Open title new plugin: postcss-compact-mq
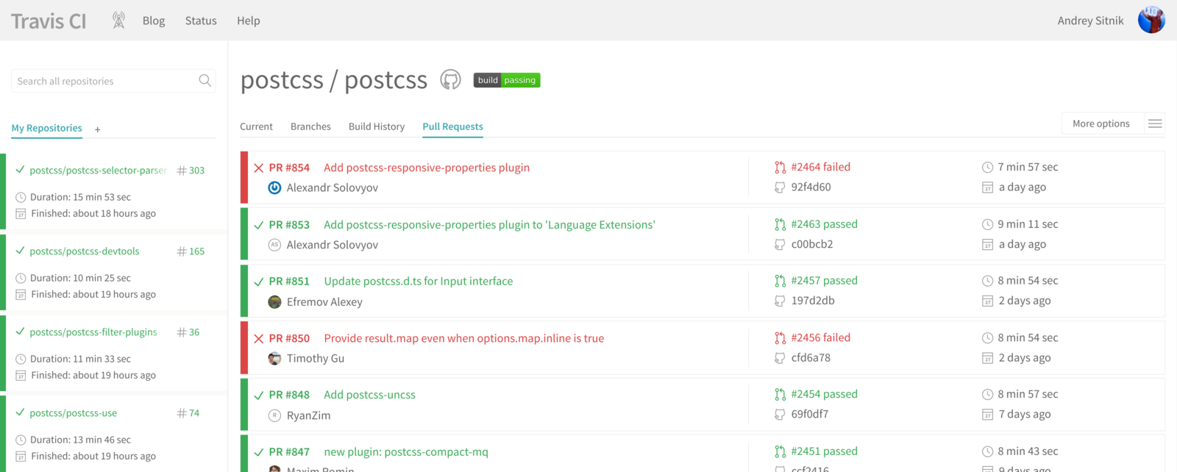Viewport: 1177px width, 472px height. (x=406, y=451)
